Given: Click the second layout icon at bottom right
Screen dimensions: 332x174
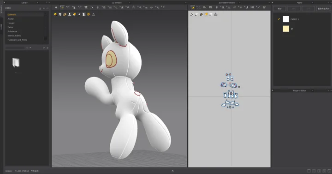Looking at the screenshot, I should tap(314, 171).
